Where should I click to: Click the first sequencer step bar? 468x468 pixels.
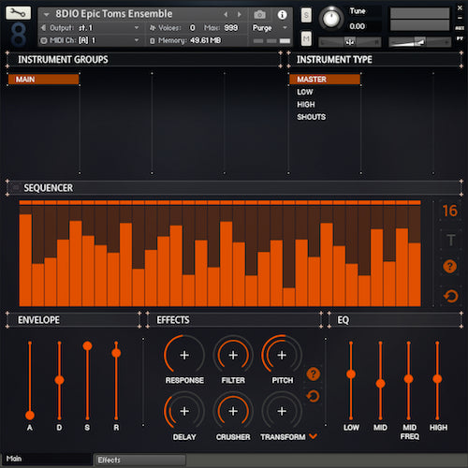(x=25, y=260)
